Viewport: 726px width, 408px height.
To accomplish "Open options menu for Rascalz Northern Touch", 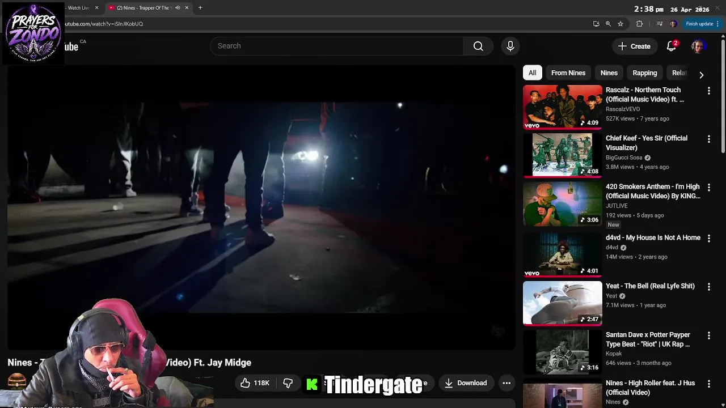I will coord(709,91).
